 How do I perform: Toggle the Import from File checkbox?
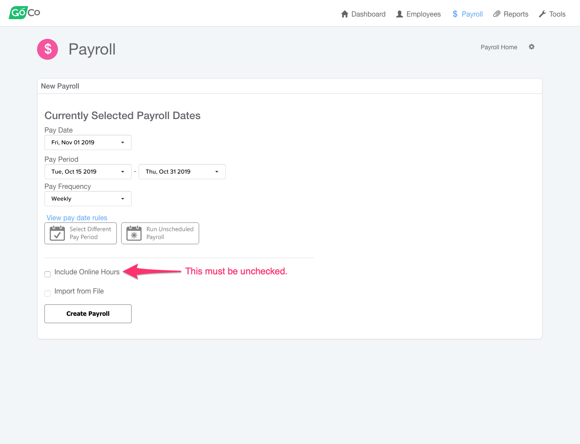tap(47, 294)
